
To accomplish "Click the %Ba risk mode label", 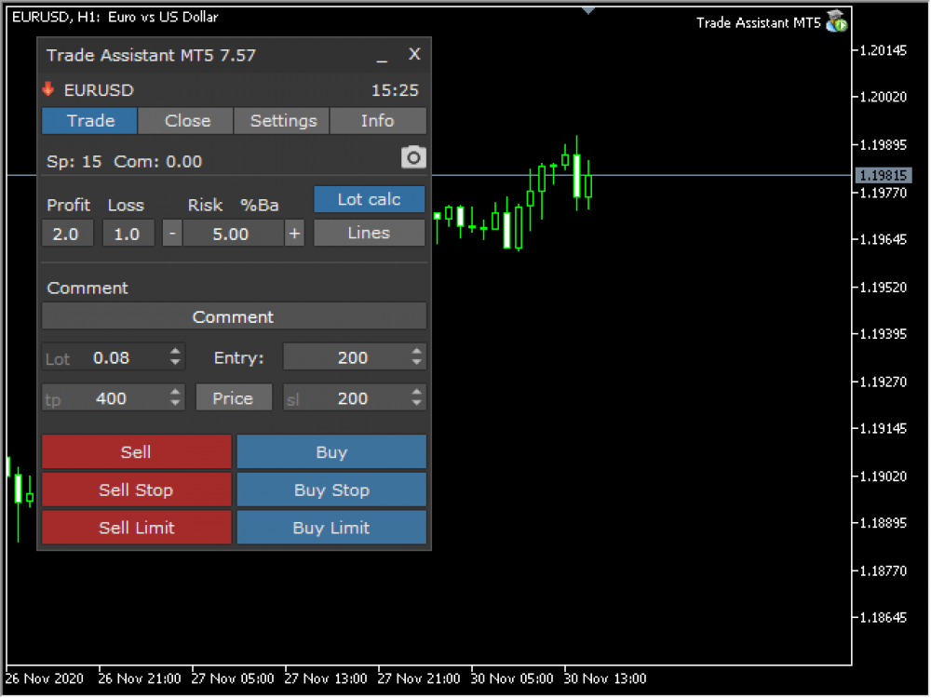I will tap(260, 206).
